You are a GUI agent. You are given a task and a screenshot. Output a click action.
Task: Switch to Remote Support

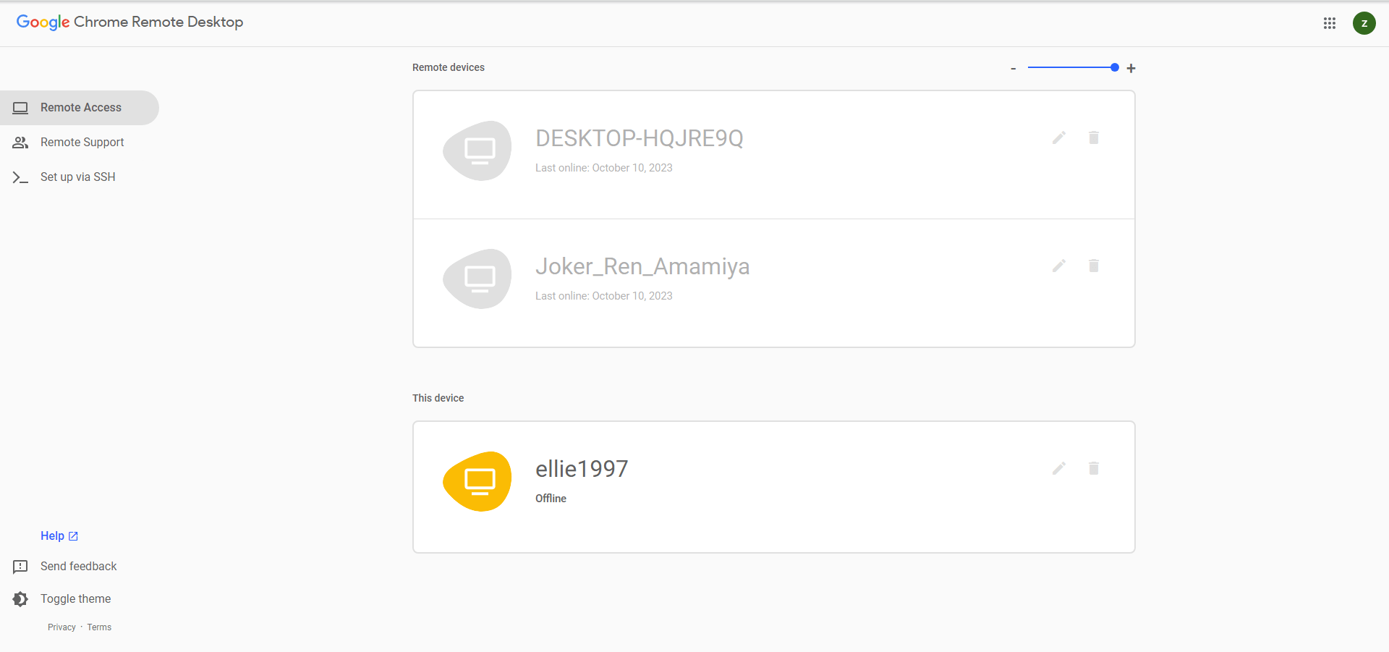pyautogui.click(x=82, y=143)
